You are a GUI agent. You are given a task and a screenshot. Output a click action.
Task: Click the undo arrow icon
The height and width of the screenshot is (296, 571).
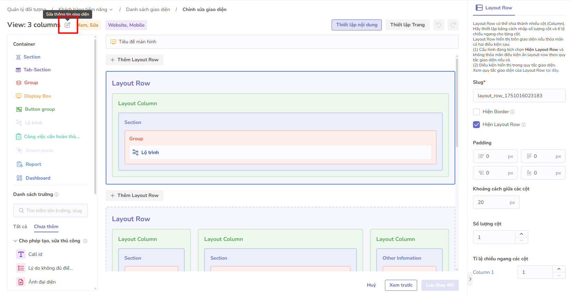point(438,25)
